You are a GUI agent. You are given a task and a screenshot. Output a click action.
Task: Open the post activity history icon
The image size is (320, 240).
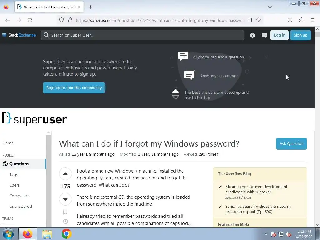65,222
